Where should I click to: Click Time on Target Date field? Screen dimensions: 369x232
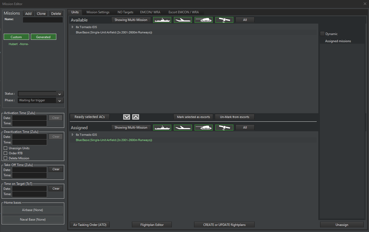pyautogui.click(x=29, y=189)
